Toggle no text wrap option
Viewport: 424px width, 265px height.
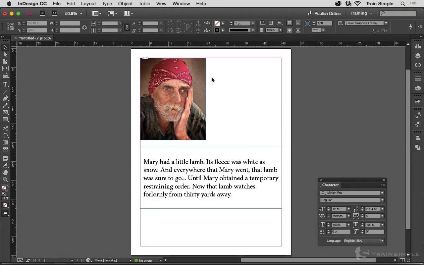(x=289, y=23)
